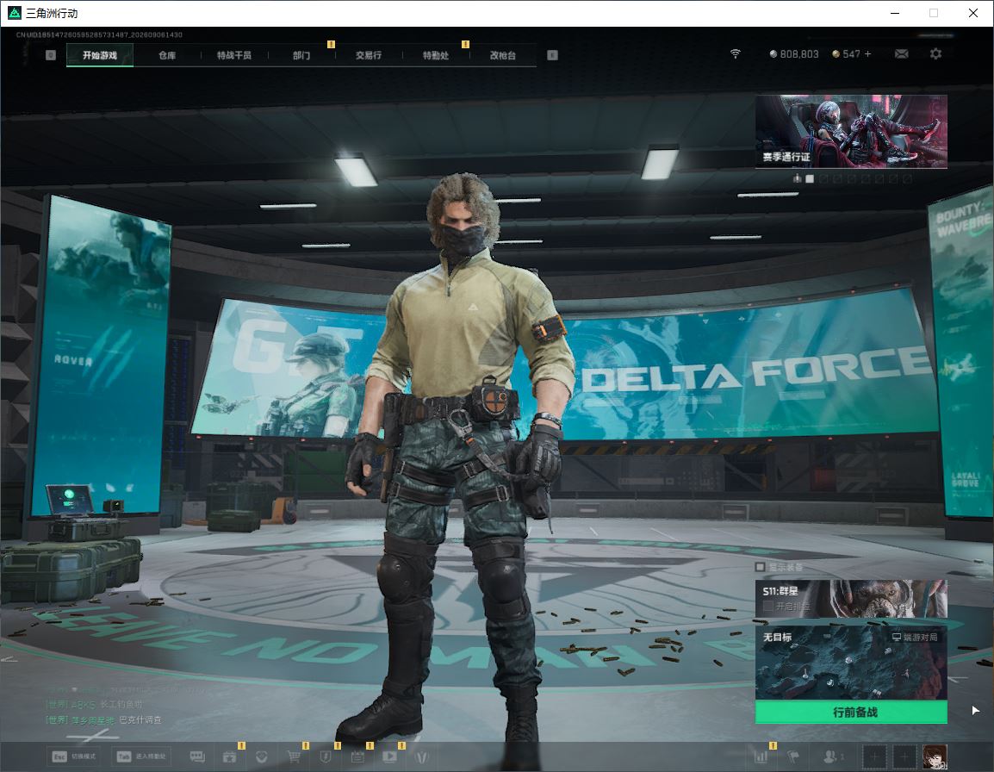
Task: Check the network signal Wi-Fi icon
Action: [x=736, y=54]
